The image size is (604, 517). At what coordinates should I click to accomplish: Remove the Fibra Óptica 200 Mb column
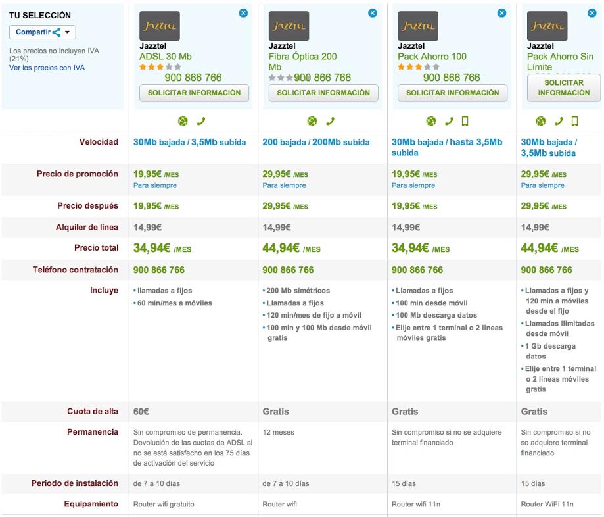coord(373,13)
